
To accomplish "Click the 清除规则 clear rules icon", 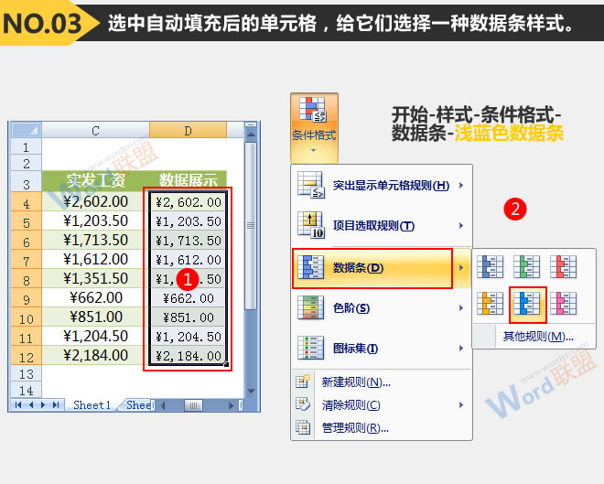I will pos(303,403).
